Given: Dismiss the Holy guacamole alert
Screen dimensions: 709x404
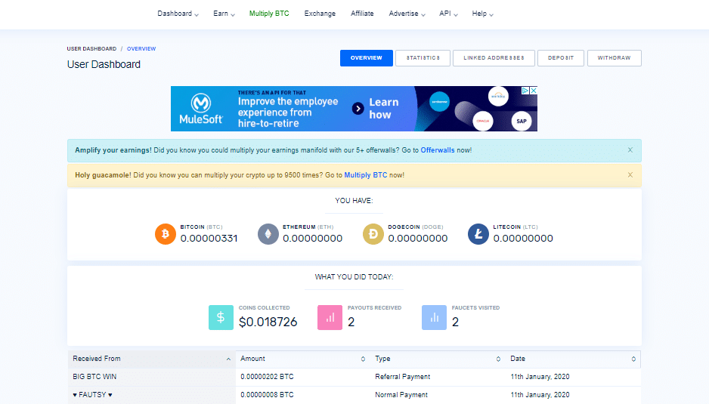Looking at the screenshot, I should 630,175.
